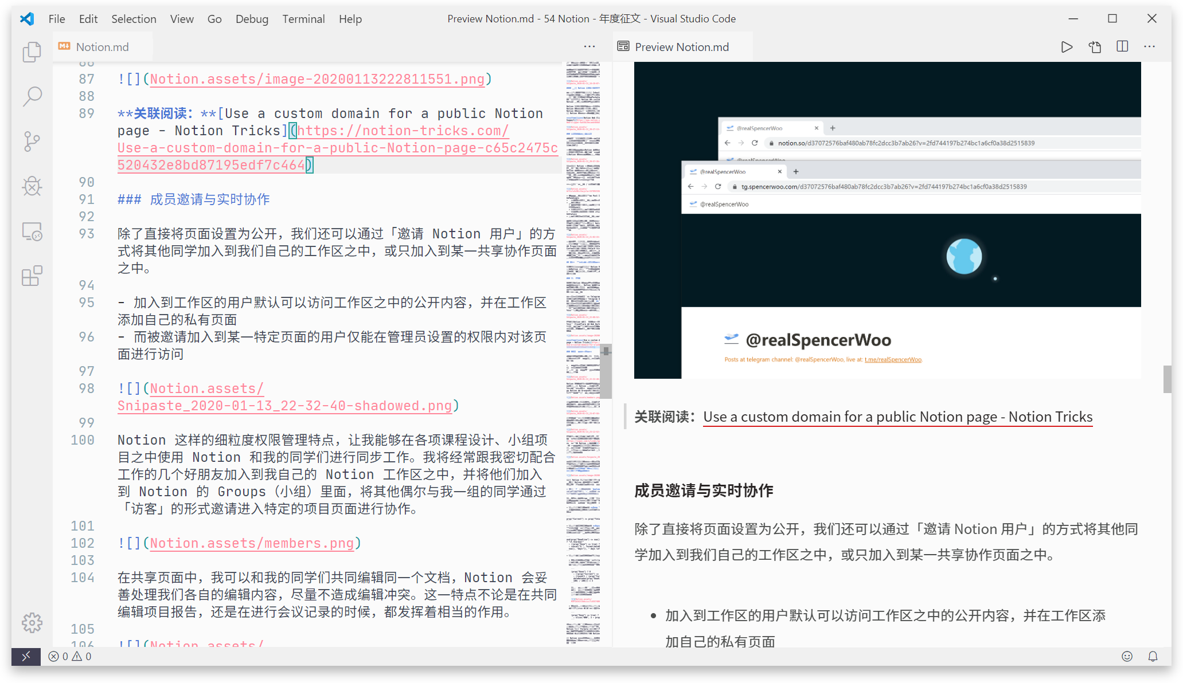Open the Terminal menu
1183x683 pixels.
[x=303, y=19]
